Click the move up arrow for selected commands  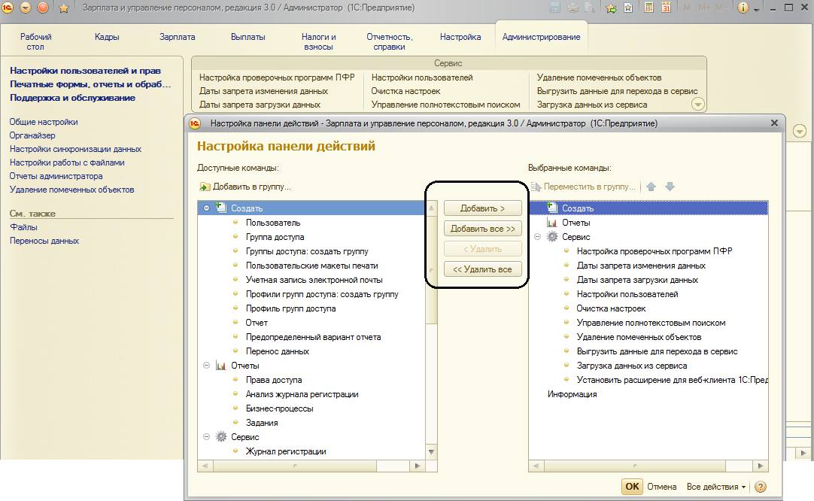(652, 187)
